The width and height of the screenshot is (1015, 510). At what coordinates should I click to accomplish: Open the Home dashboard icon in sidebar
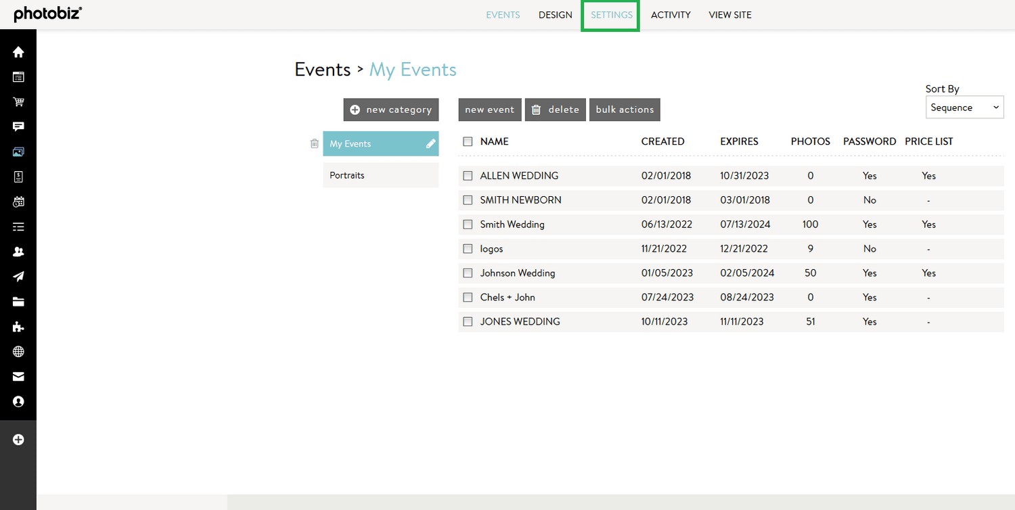pyautogui.click(x=18, y=51)
